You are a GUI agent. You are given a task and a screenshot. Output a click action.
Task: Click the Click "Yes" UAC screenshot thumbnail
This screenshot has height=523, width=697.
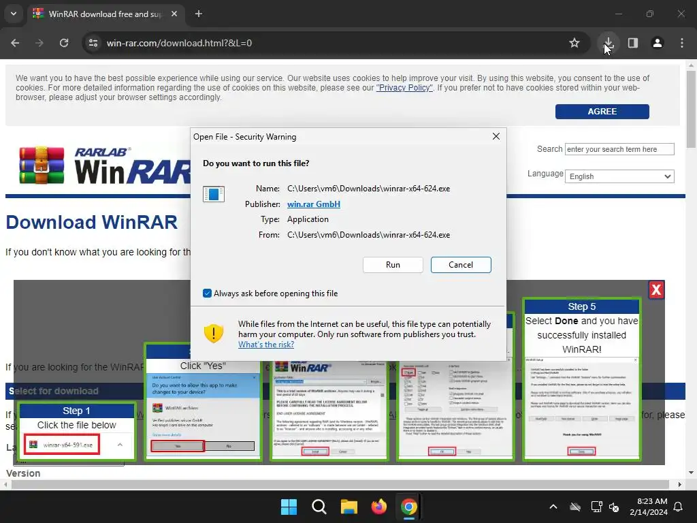pos(203,415)
